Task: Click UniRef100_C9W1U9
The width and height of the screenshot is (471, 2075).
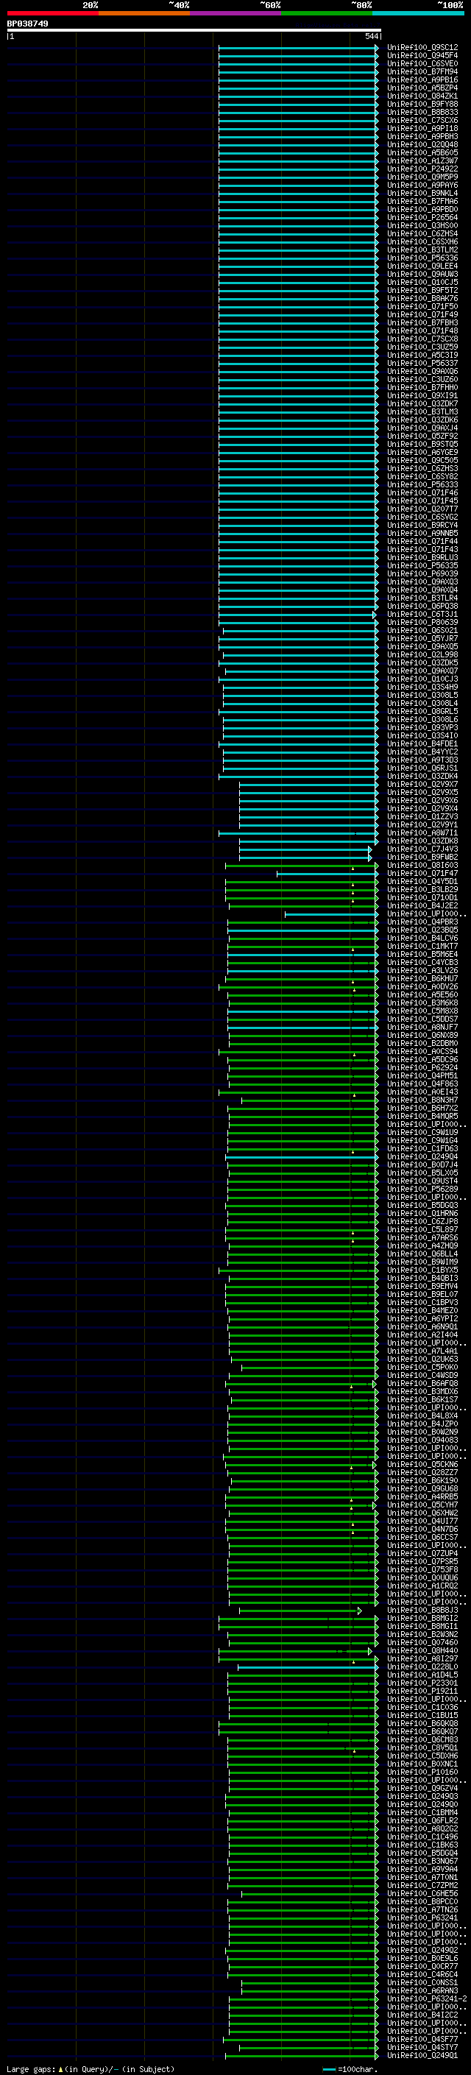Action: click(422, 1132)
